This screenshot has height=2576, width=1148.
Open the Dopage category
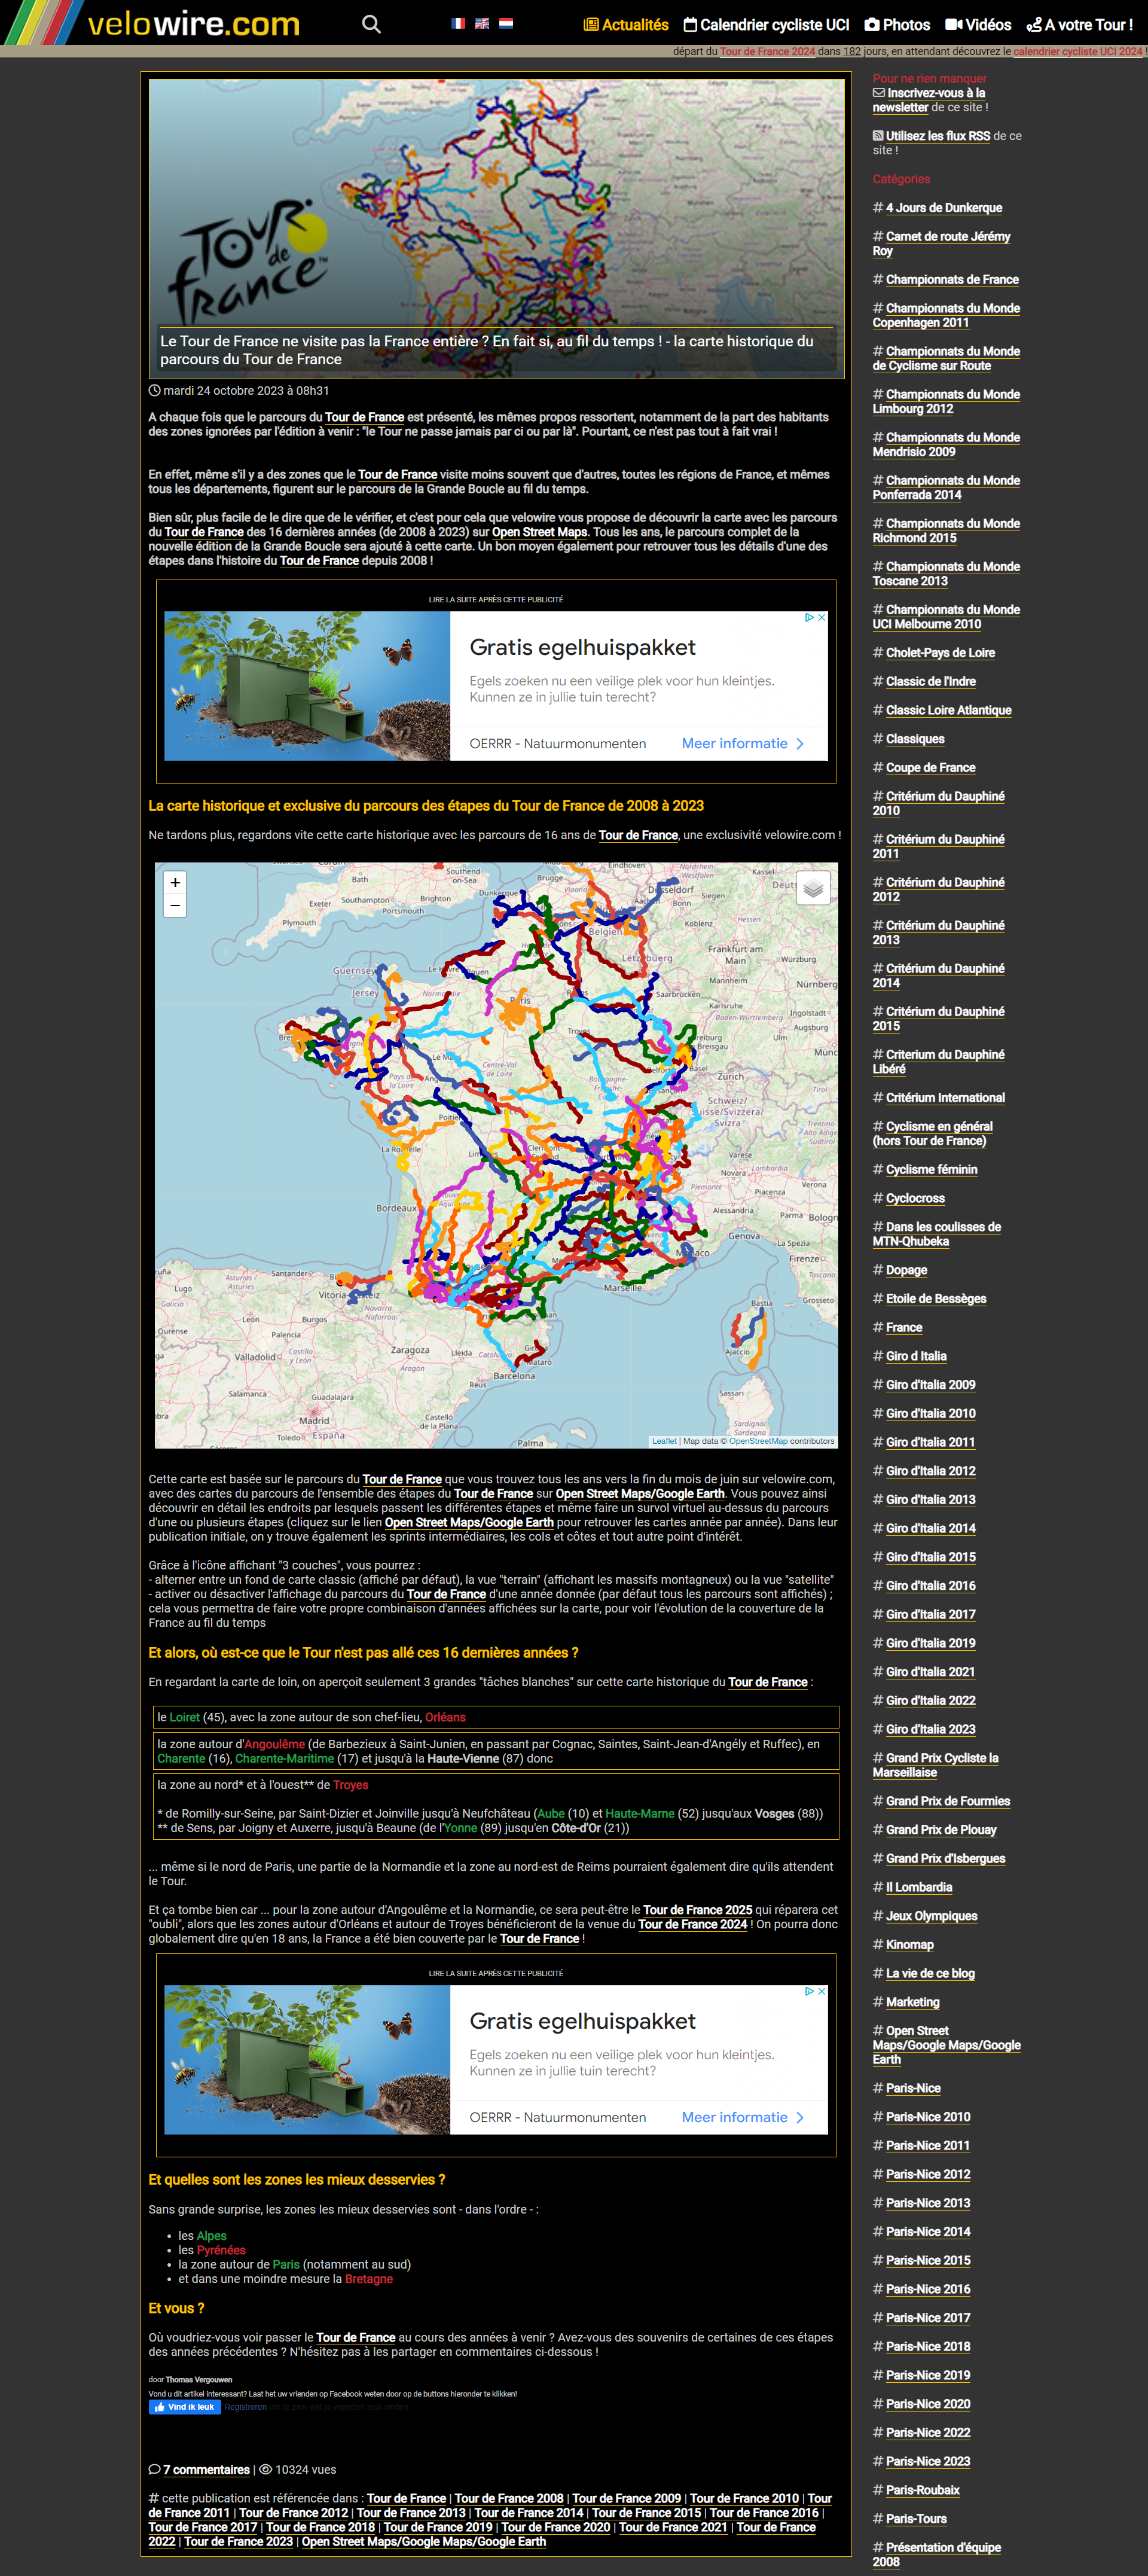click(x=906, y=1270)
